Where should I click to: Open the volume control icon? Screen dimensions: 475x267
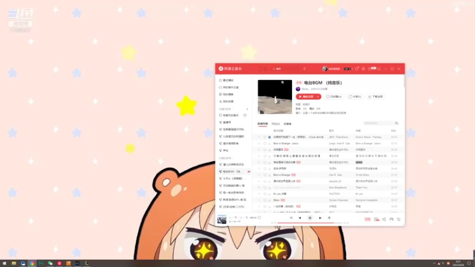click(x=384, y=219)
